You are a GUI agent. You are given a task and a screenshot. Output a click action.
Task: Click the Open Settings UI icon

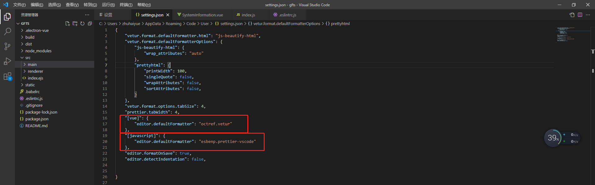coord(572,15)
